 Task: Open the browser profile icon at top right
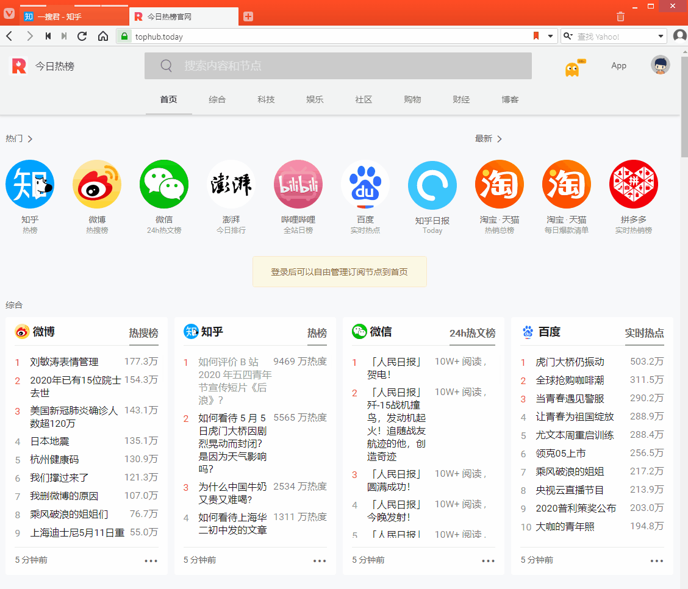(679, 35)
